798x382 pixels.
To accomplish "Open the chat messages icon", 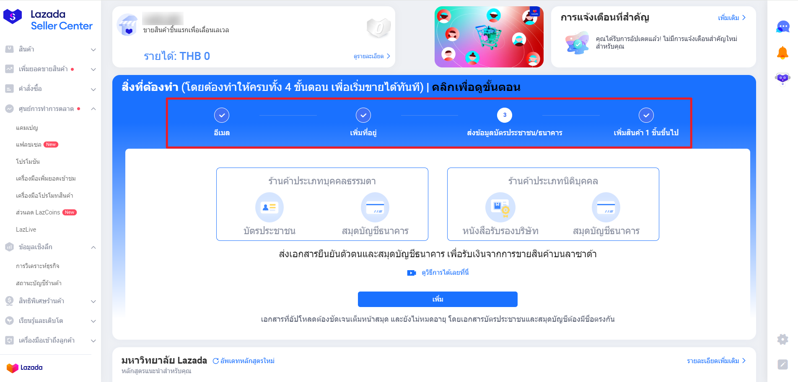I will 782,27.
